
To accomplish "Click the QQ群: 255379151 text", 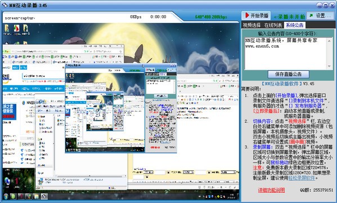I will pyautogui.click(x=317, y=190).
